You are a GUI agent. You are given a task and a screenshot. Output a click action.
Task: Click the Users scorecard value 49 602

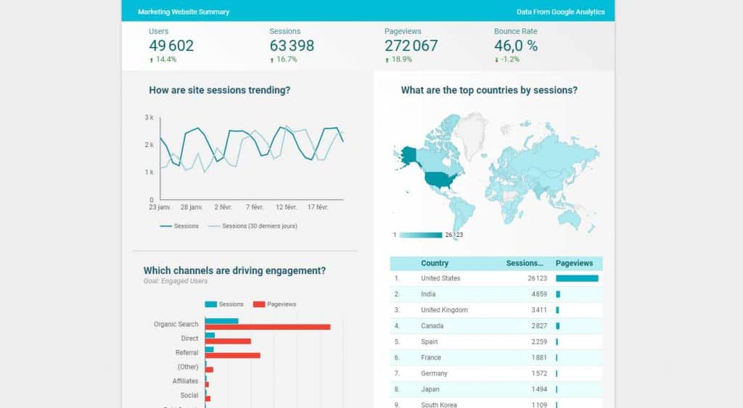[171, 46]
